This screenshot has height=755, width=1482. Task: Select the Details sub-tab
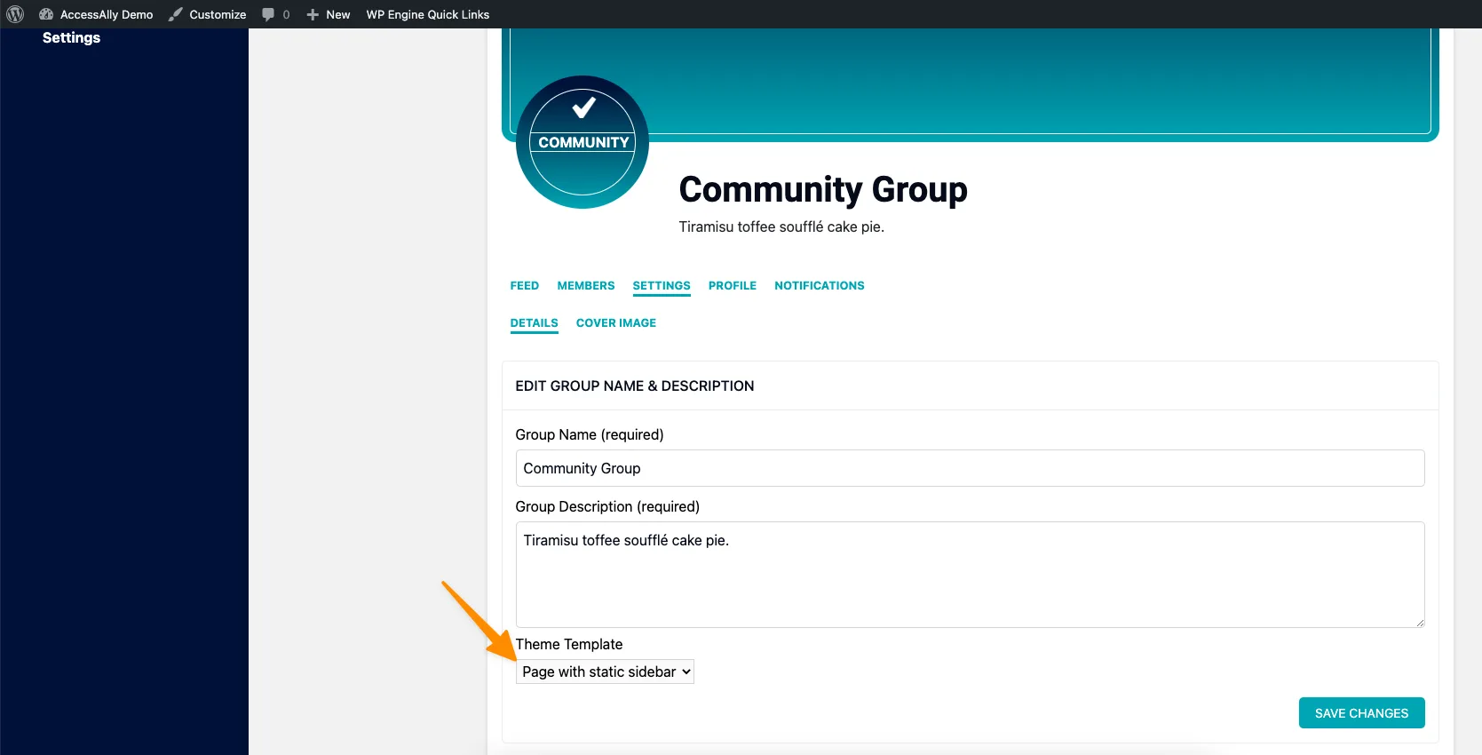534,322
